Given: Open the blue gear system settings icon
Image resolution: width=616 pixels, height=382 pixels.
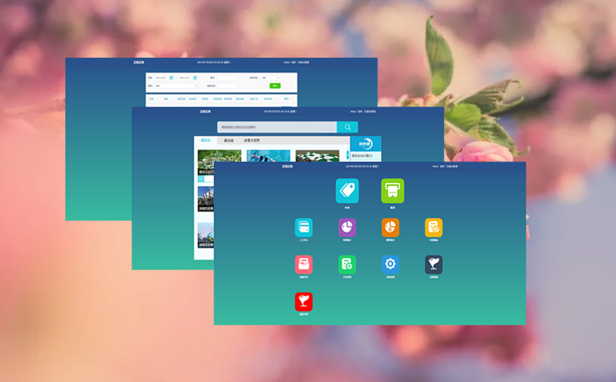Looking at the screenshot, I should click(390, 265).
